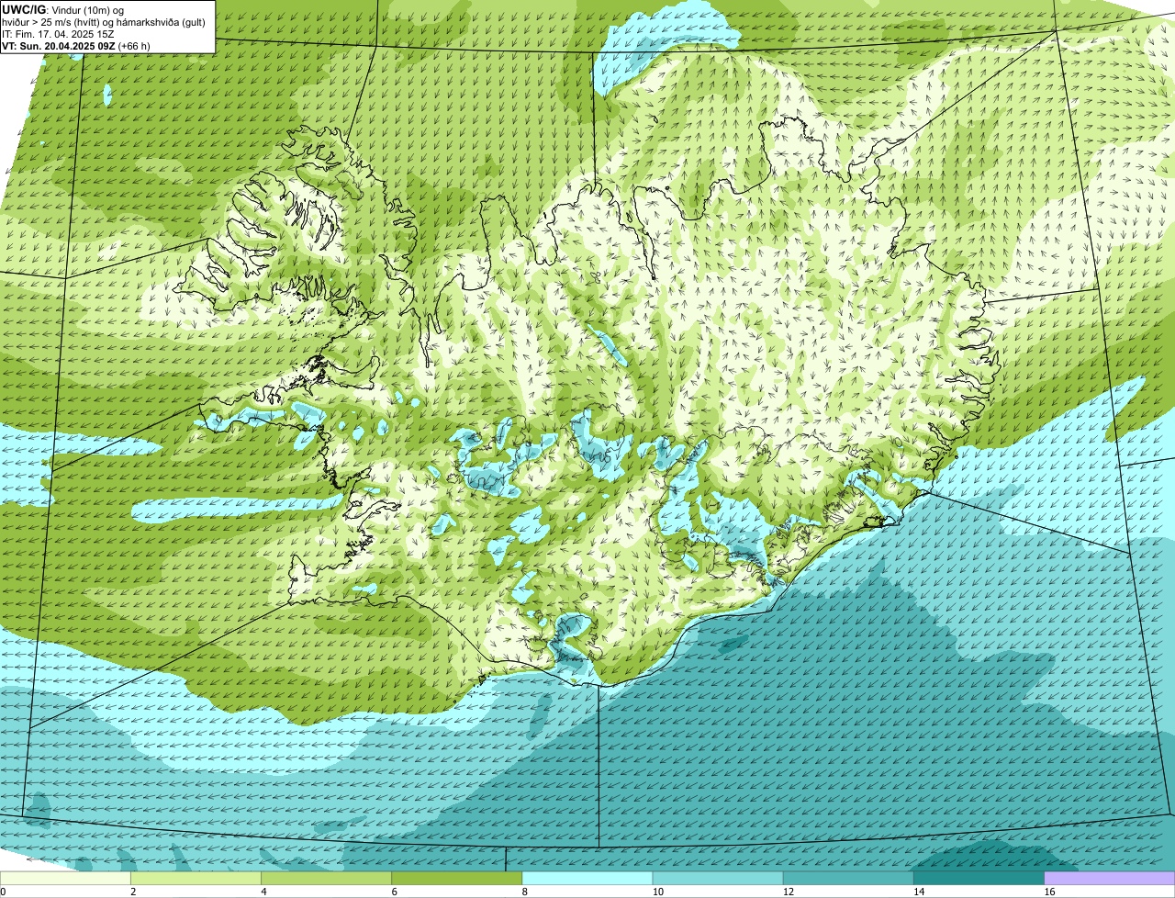Viewport: 1175px width, 898px height.
Task: Click the pale cyan 8–10 m/s legend swatch
Action: [x=587, y=878]
